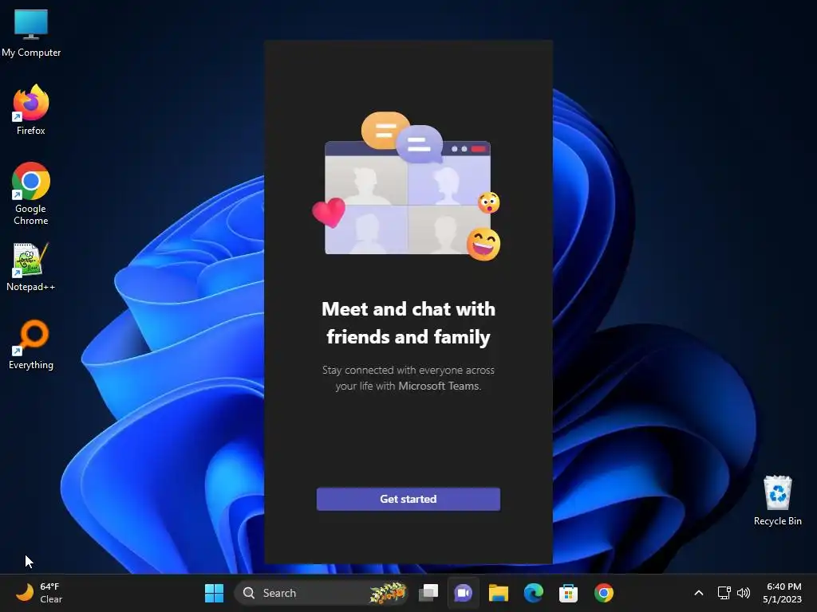
Task: Open Task View from the taskbar
Action: click(428, 593)
